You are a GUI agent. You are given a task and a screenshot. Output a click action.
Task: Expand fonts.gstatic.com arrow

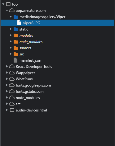click(7, 91)
